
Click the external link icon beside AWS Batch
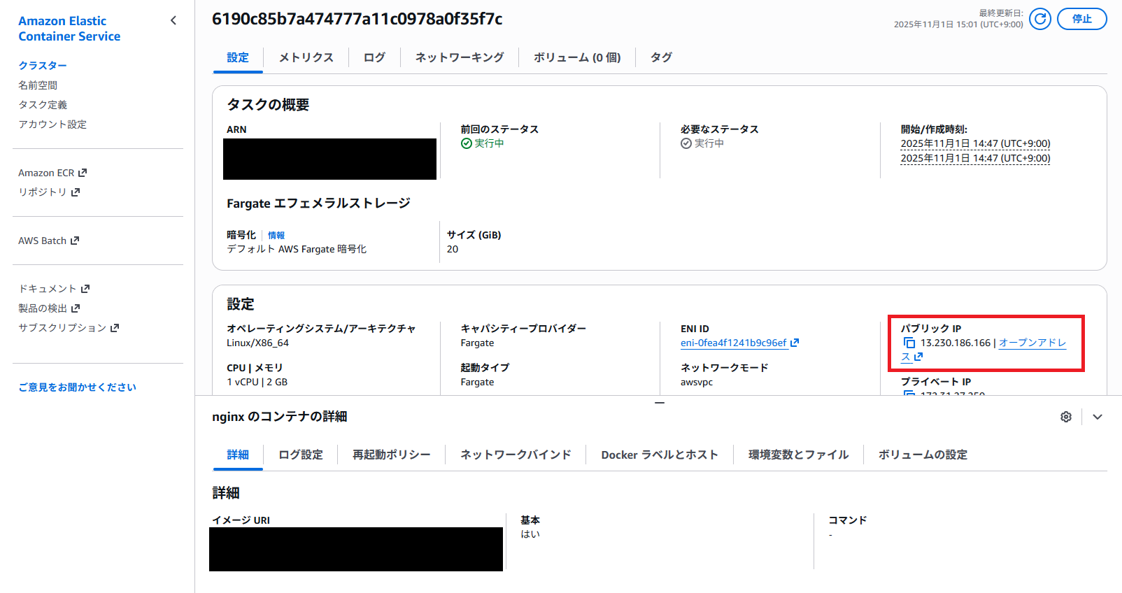point(75,241)
